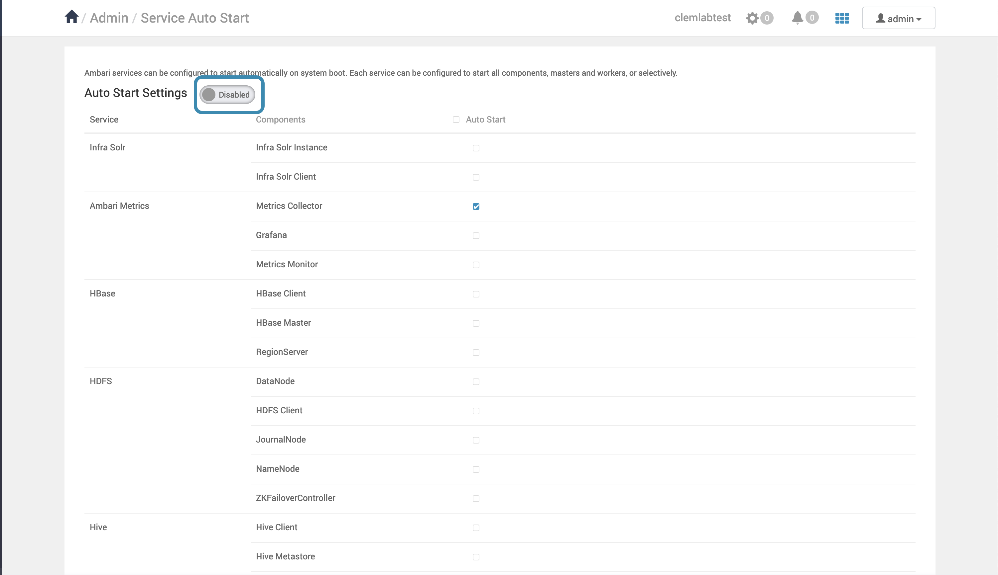The image size is (998, 575).
Task: Enable auto start for HDFS Client
Action: (476, 411)
